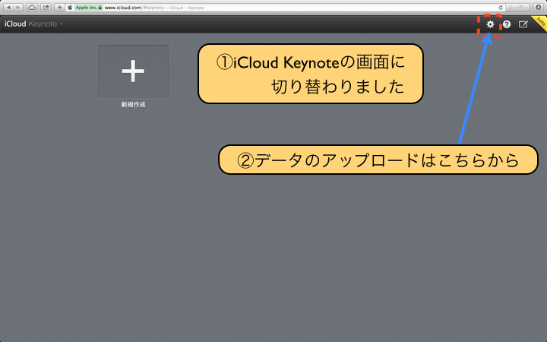Screen dimensions: 547x342
Task: Add bookmark with the plus button
Action: click(x=59, y=8)
